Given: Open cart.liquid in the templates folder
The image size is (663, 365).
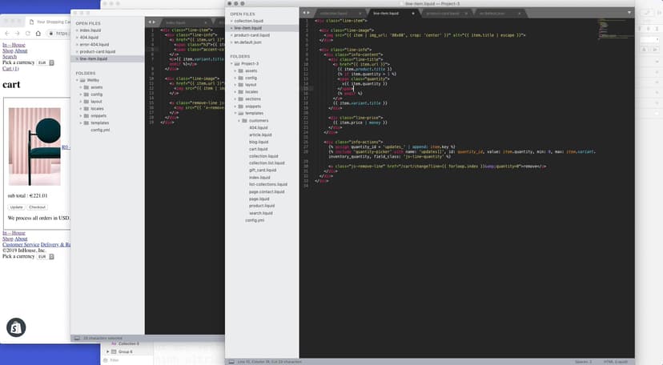Looking at the screenshot, I should [x=258, y=149].
